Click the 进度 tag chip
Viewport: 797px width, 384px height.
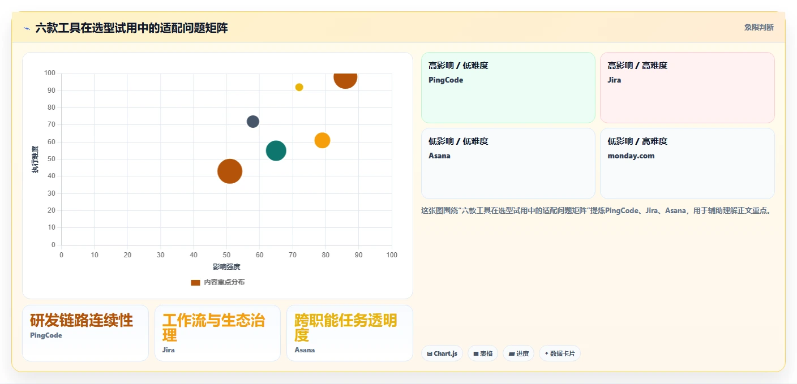pos(519,353)
